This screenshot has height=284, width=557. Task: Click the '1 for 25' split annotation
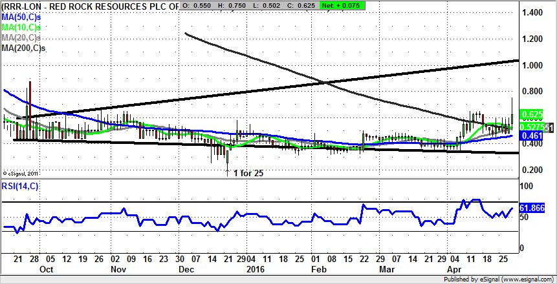[246, 173]
